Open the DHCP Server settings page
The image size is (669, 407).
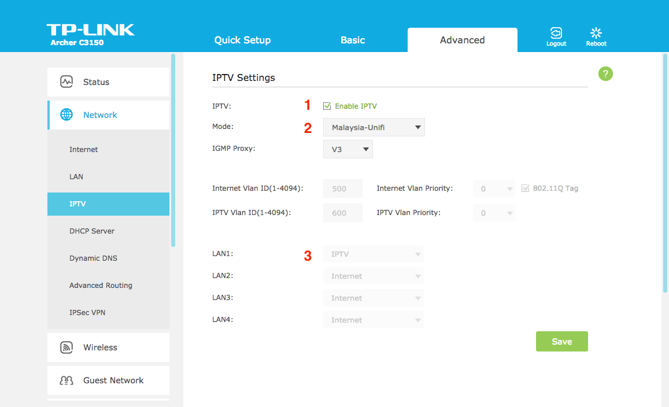pyautogui.click(x=92, y=231)
